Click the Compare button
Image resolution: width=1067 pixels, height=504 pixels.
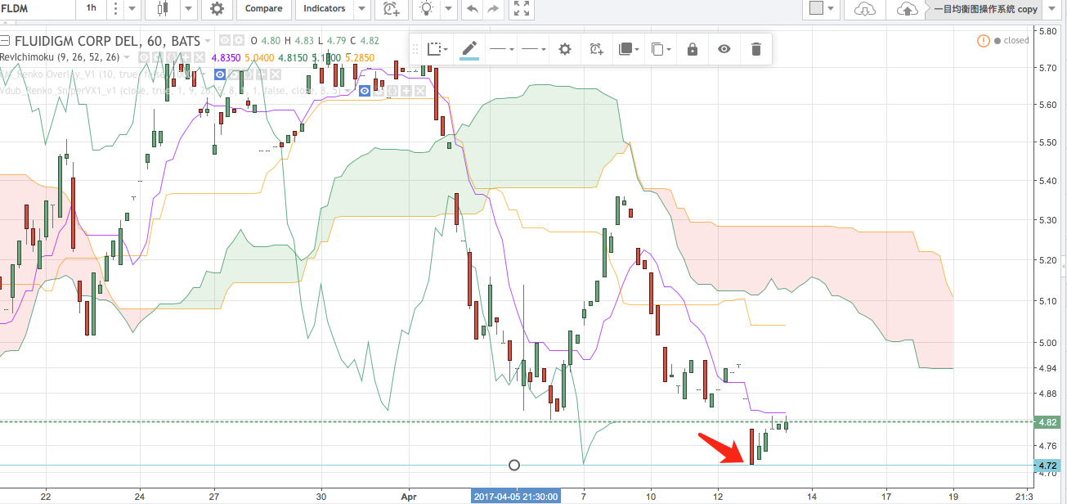(263, 9)
